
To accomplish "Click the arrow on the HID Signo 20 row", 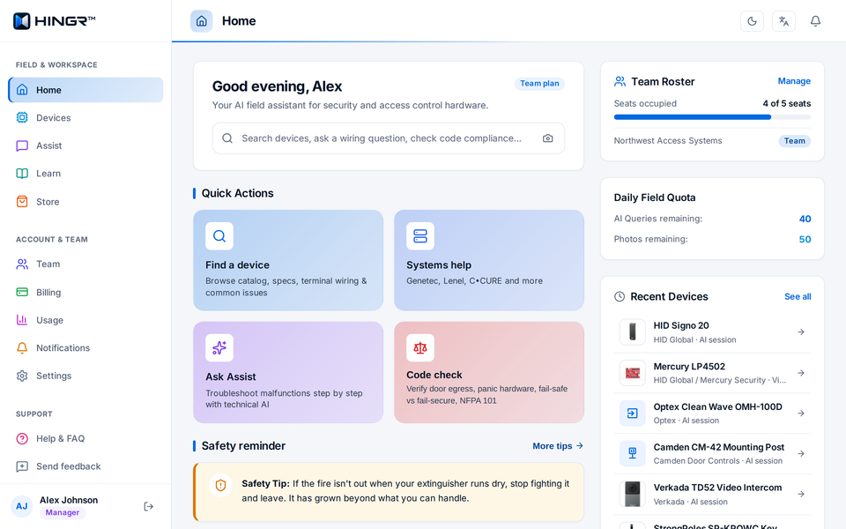I will tap(801, 332).
